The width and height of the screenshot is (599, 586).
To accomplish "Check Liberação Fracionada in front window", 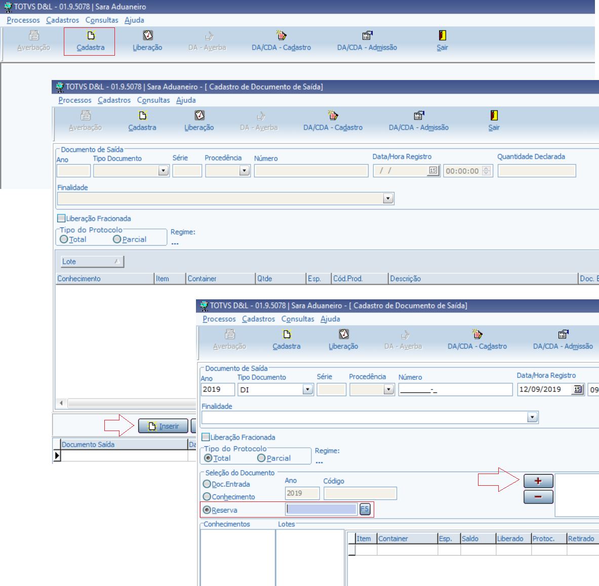I will 206,437.
